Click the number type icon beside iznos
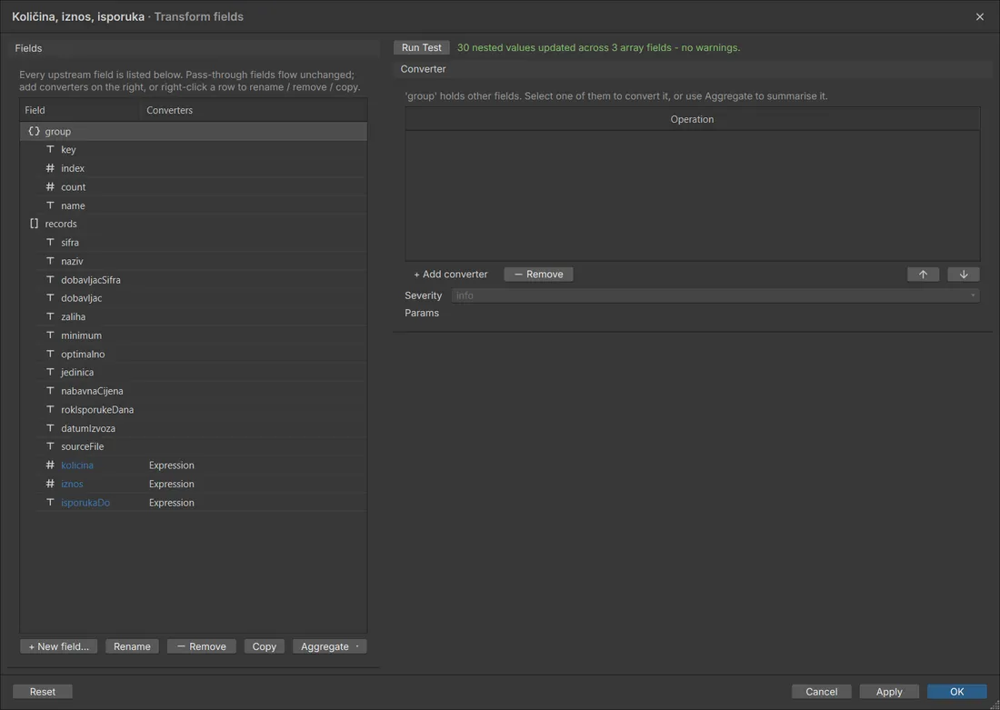1000x710 pixels. point(50,484)
